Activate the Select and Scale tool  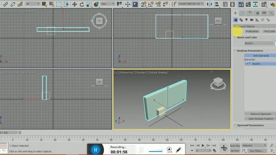89,4
